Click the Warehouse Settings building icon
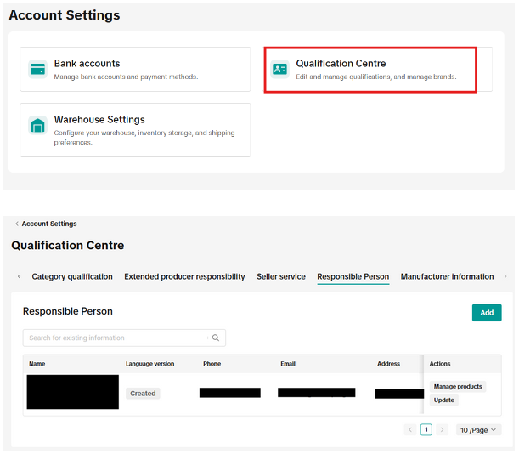The height and width of the screenshot is (454, 519). click(37, 125)
